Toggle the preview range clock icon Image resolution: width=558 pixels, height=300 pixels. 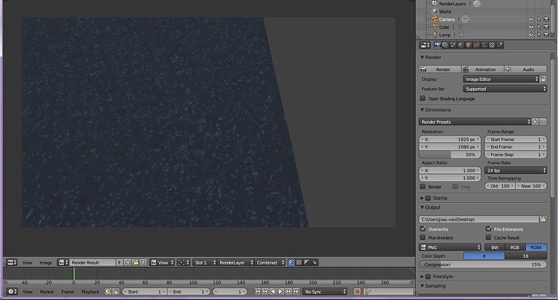tap(108, 291)
